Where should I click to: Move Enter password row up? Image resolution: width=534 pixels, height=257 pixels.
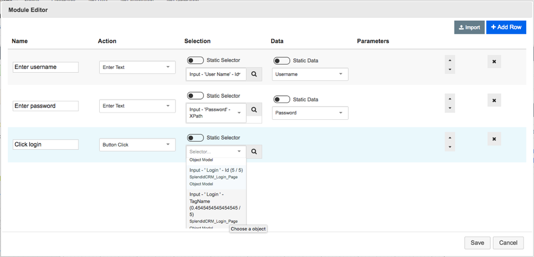tap(450, 99)
